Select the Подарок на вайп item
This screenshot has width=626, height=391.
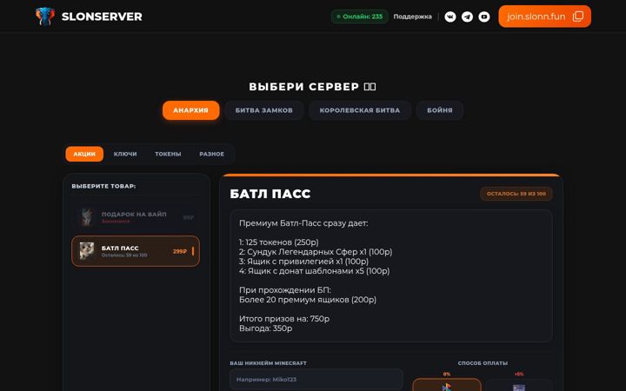[136, 217]
